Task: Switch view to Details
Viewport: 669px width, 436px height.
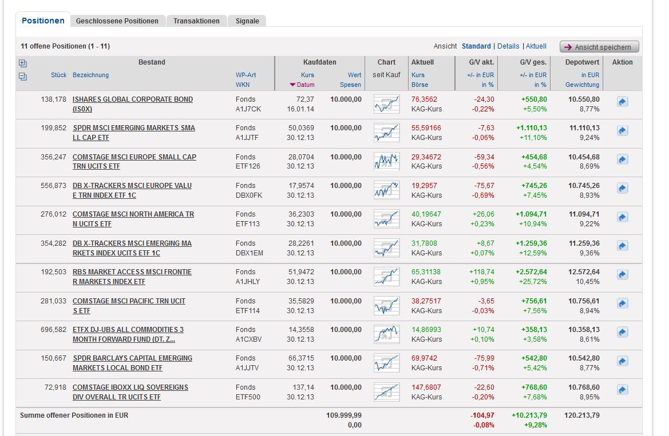Action: [508, 46]
